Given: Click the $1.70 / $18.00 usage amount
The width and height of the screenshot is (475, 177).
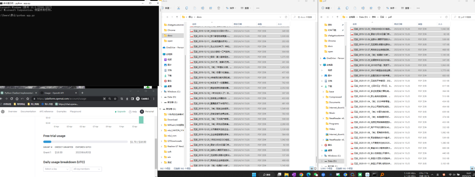Looking at the screenshot, I should click(138, 141).
